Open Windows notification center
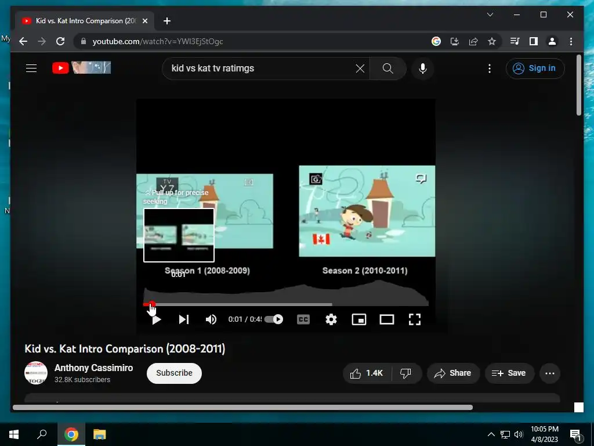This screenshot has width=594, height=446. click(575, 434)
